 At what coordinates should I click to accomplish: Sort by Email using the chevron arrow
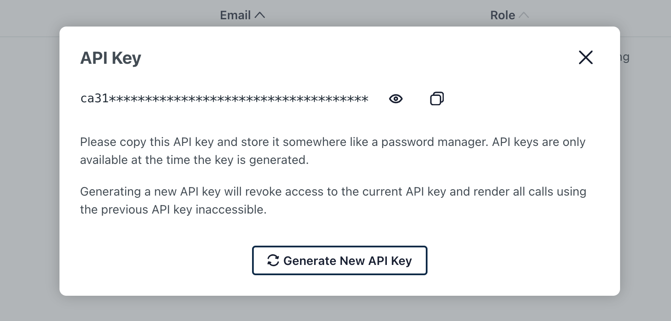[x=260, y=15]
